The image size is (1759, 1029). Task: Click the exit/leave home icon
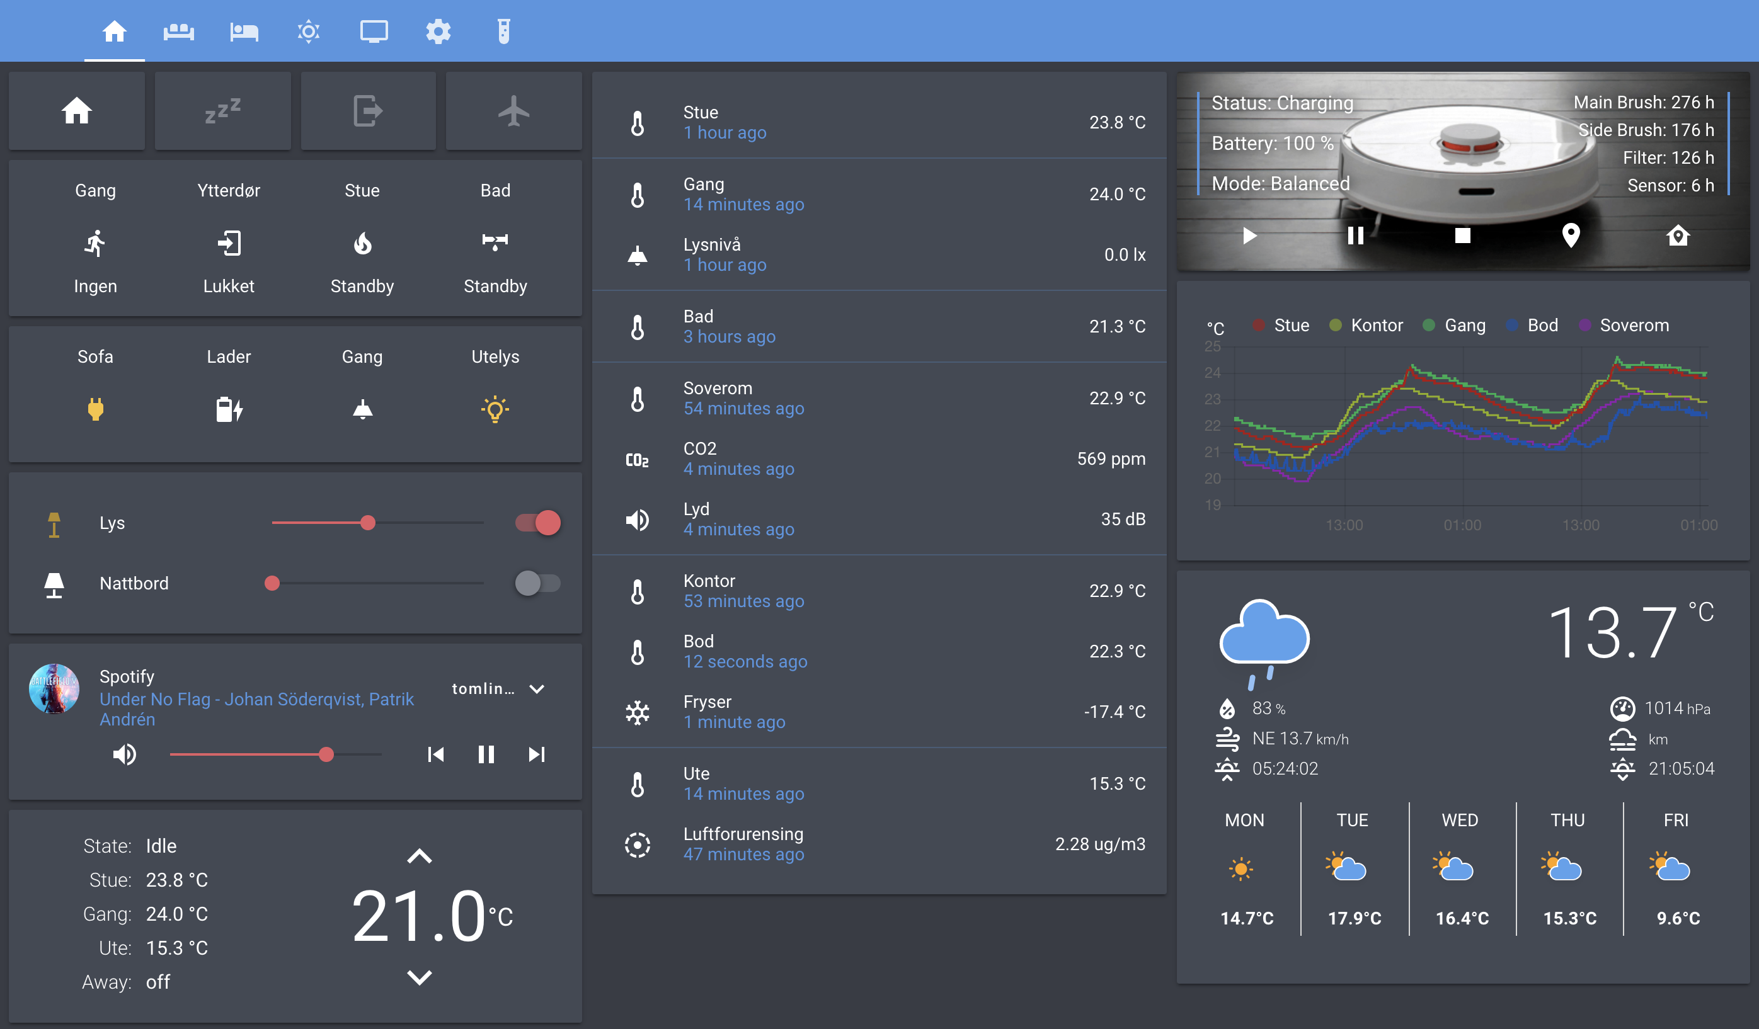point(365,111)
